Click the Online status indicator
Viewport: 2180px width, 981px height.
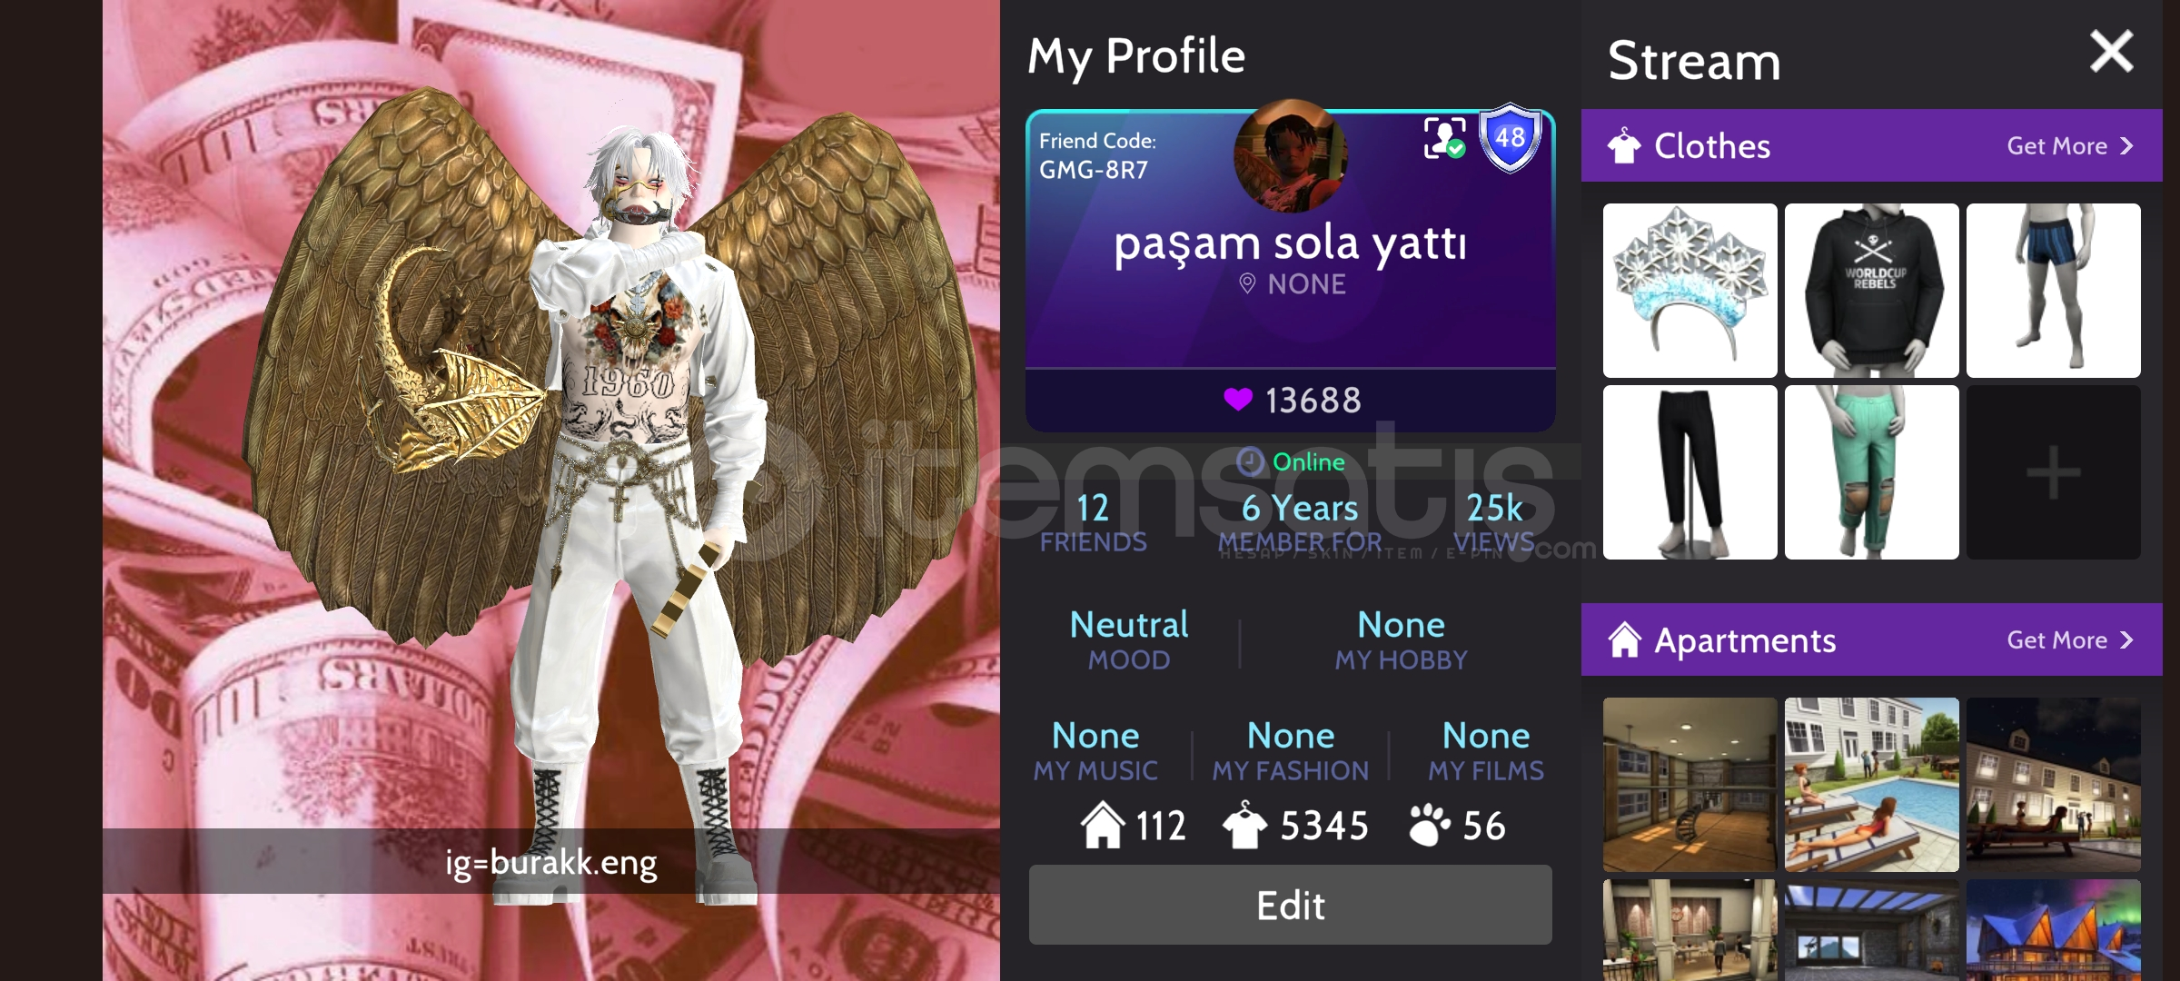click(1291, 461)
